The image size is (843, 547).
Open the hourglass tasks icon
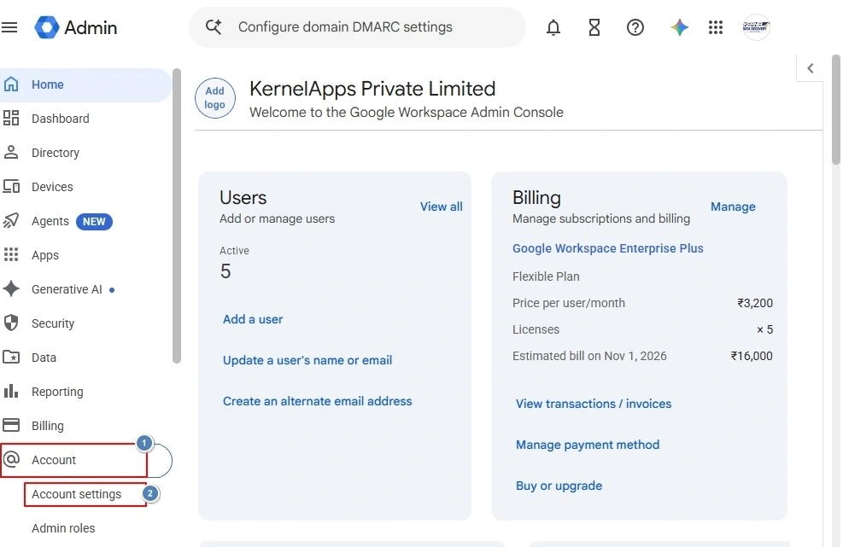[594, 26]
